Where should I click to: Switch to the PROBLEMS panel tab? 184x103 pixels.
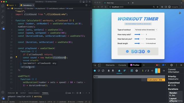(11, 93)
